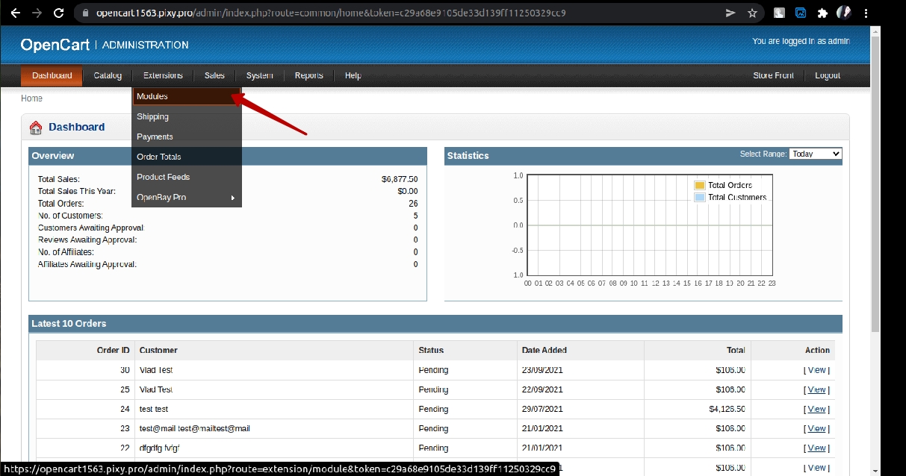Screen dimensions: 906x476
Task: Click the share page arrow icon
Action: pos(730,13)
